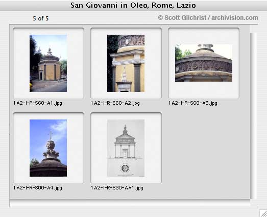This screenshot has width=267, height=217.
Task: Click the title 'San Giovanni in Oleo, Rome, Lazio'
Action: click(x=133, y=5)
